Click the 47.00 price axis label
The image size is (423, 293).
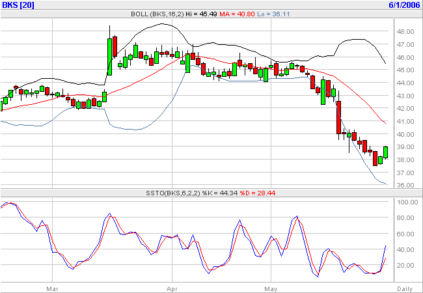[x=405, y=44]
